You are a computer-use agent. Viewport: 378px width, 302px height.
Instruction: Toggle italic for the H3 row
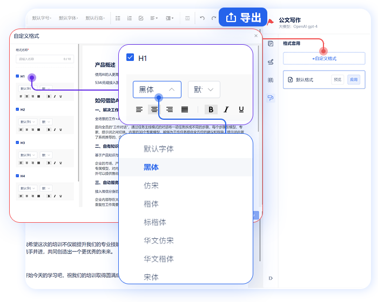55,163
